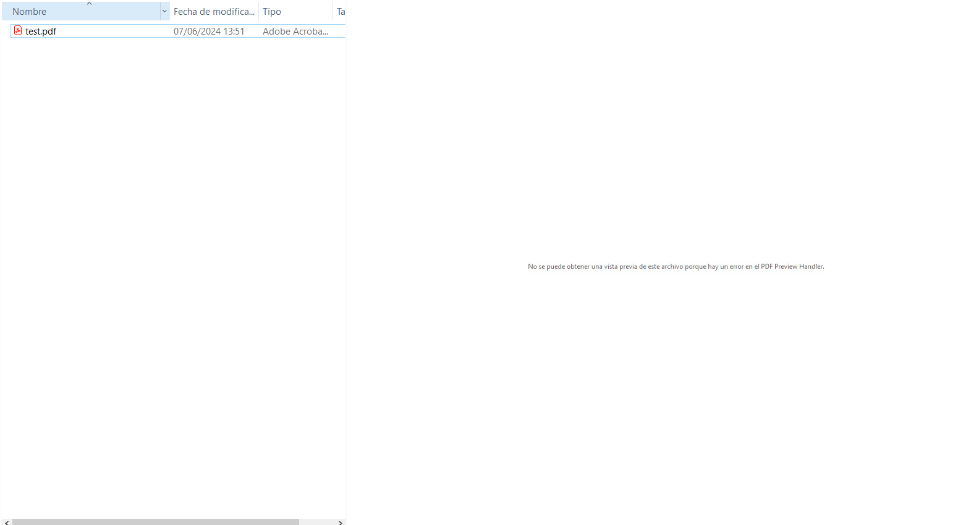
Task: Sort by the Nombre column header
Action: click(x=81, y=11)
